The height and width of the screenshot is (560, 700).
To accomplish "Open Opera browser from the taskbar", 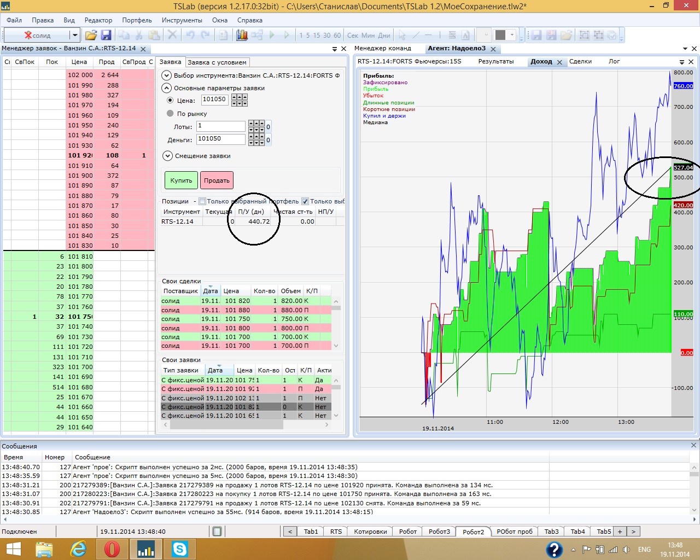I will click(112, 549).
